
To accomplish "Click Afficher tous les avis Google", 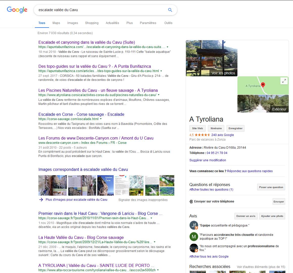I will click(x=209, y=257).
